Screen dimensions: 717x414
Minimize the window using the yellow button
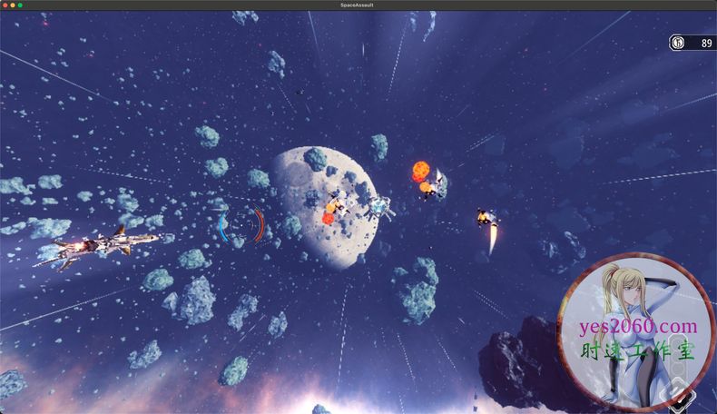(x=13, y=5)
